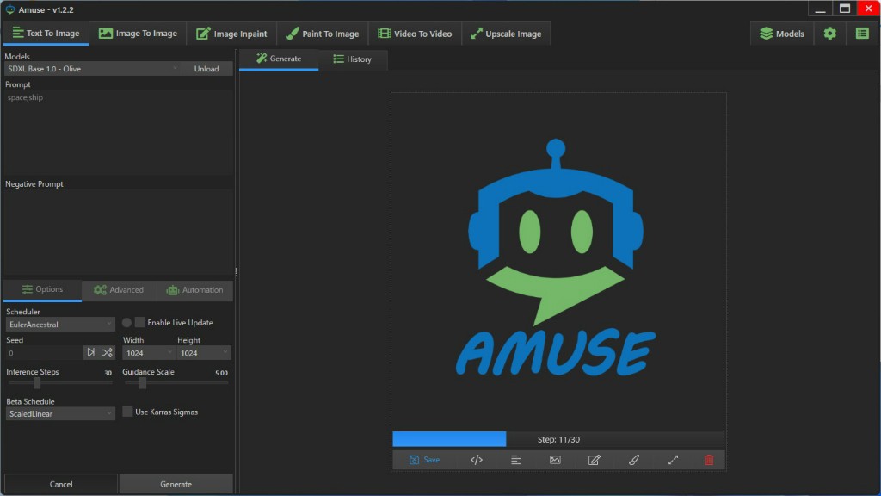Image resolution: width=881 pixels, height=496 pixels.
Task: Check the Use Karras Sigmas box
Action: (x=128, y=412)
